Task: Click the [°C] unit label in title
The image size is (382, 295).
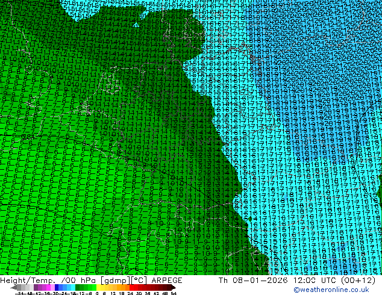Action: point(137,281)
